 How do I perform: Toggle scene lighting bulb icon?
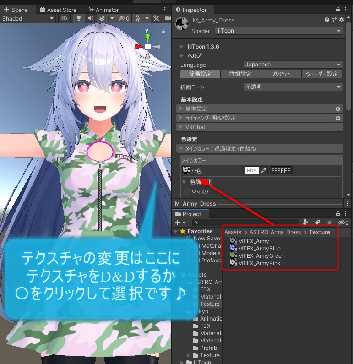tap(78, 18)
